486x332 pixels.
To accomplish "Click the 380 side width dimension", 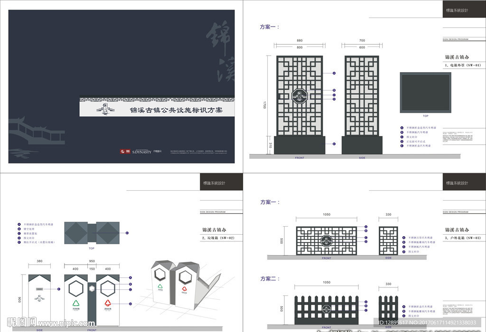I will 39,261.
